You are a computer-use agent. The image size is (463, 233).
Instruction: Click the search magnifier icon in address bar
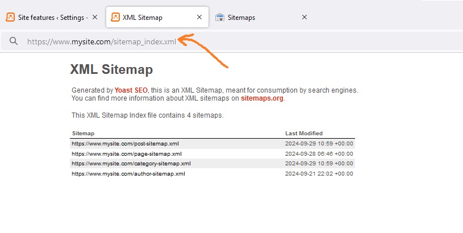(x=14, y=41)
